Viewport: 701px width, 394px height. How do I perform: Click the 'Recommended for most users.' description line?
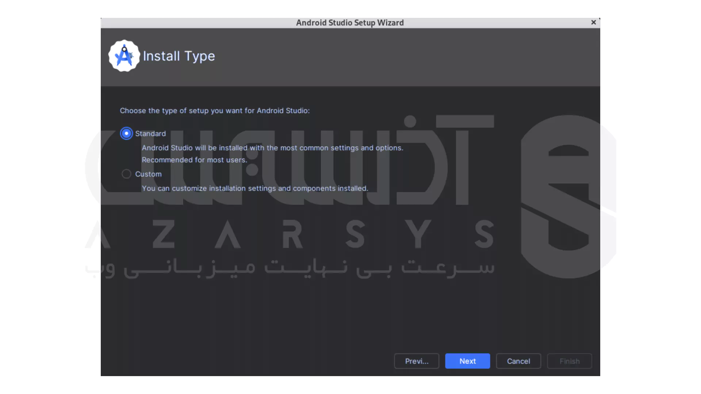194,160
